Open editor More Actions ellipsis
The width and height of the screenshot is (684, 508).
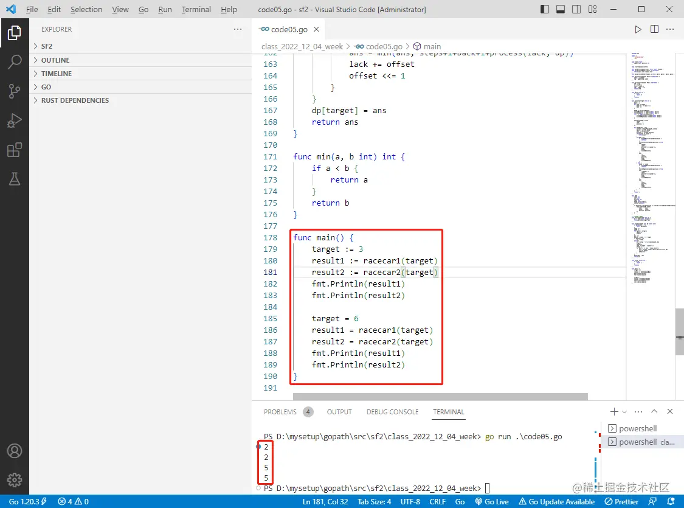point(670,29)
